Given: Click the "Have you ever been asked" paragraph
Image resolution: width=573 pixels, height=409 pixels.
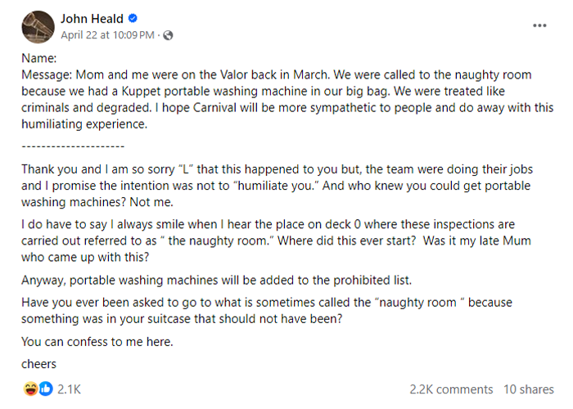Looking at the screenshot, I should coord(266,311).
